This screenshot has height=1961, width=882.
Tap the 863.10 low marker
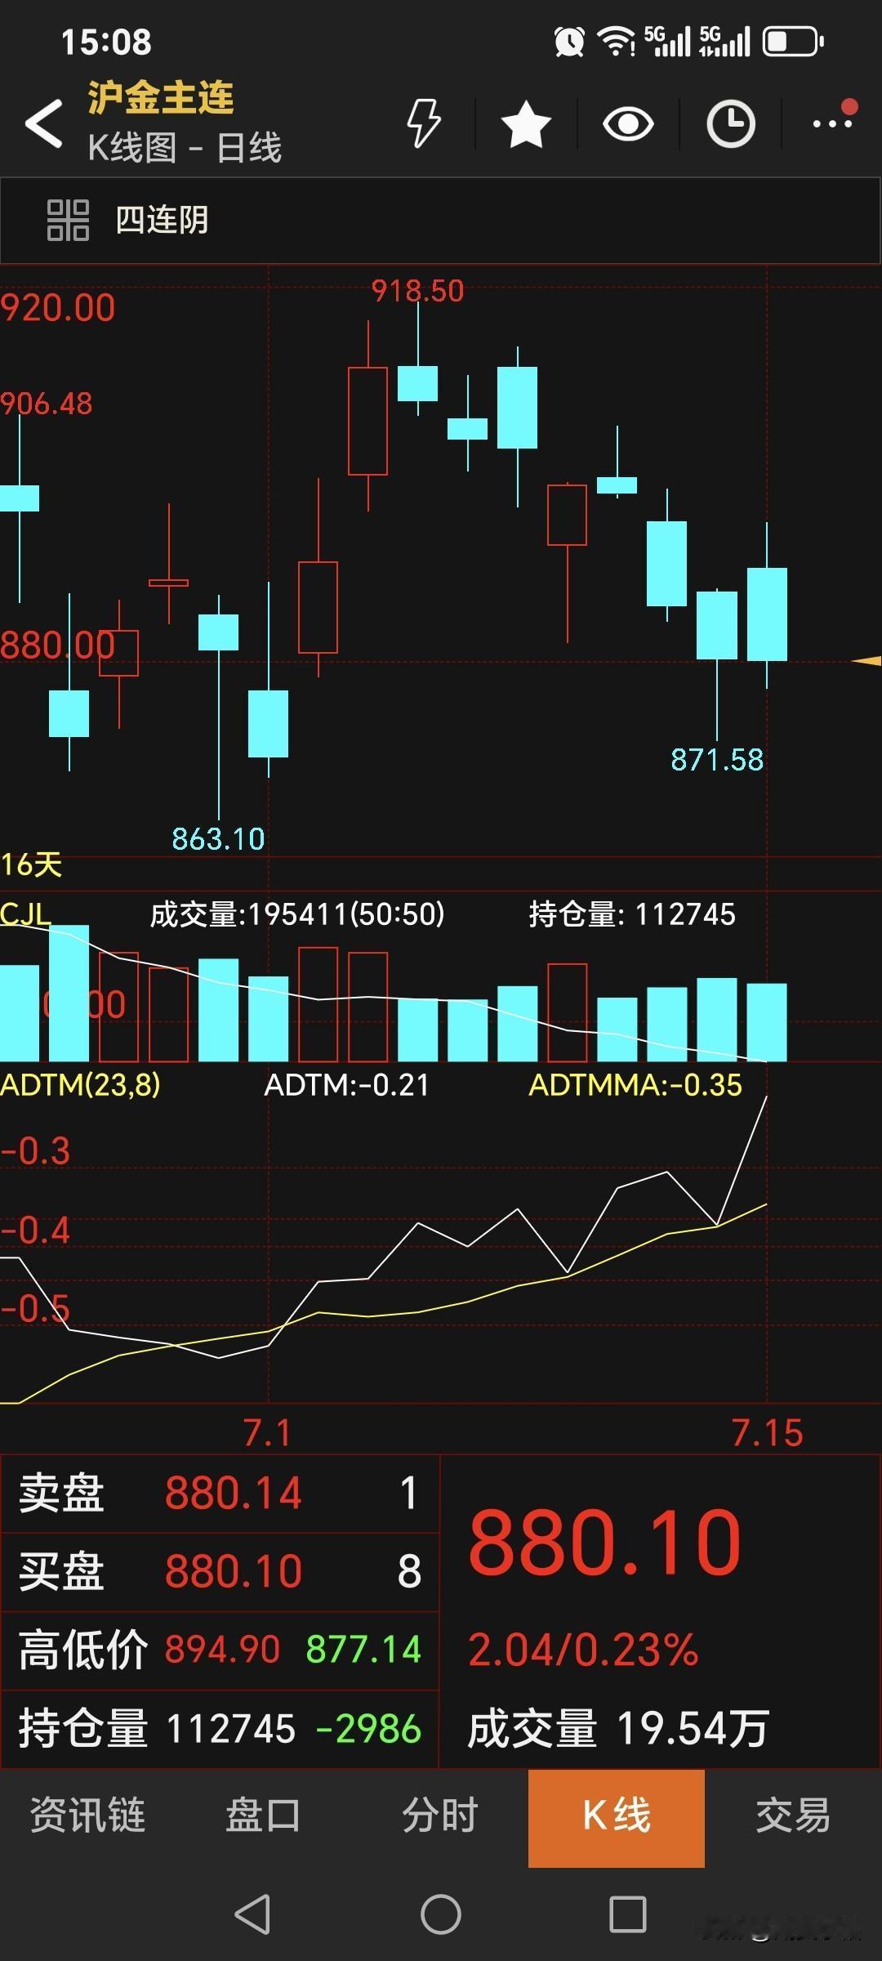click(218, 838)
